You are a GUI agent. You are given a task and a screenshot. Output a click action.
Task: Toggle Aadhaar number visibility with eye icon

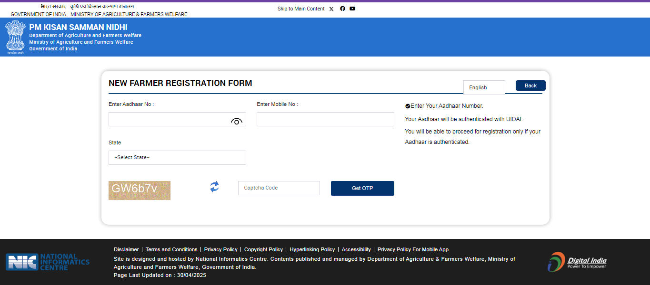tap(237, 122)
